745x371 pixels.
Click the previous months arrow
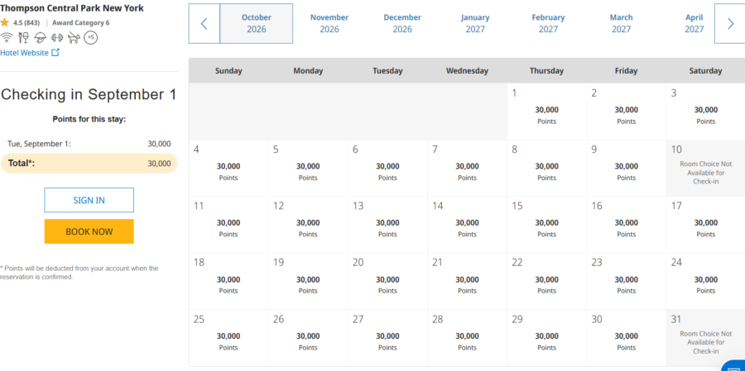pos(204,24)
